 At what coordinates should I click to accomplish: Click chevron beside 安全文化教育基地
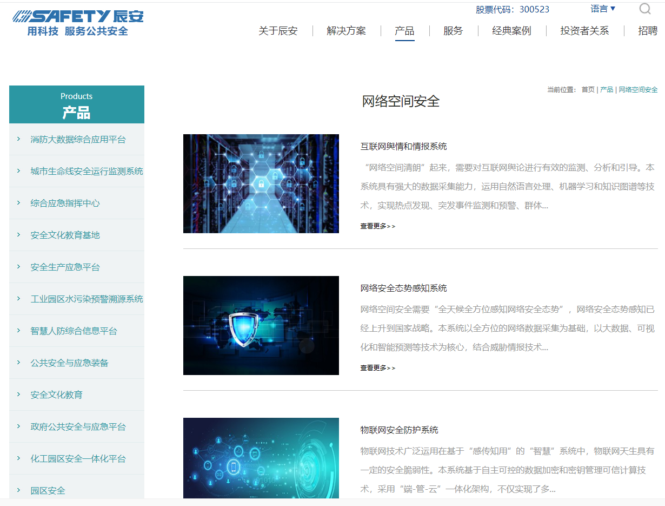pyautogui.click(x=19, y=235)
